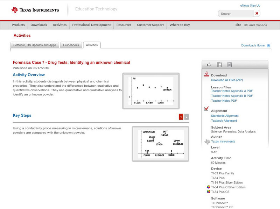Click the red download arrow icon
The height and width of the screenshot is (209, 280).
pyautogui.click(x=206, y=74)
